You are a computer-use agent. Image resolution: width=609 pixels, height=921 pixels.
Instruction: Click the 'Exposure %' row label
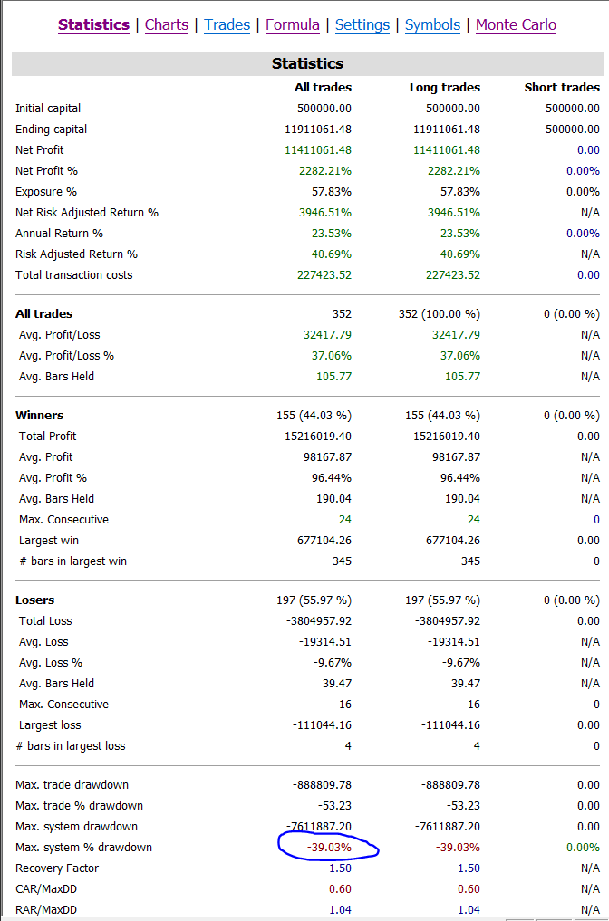46,192
